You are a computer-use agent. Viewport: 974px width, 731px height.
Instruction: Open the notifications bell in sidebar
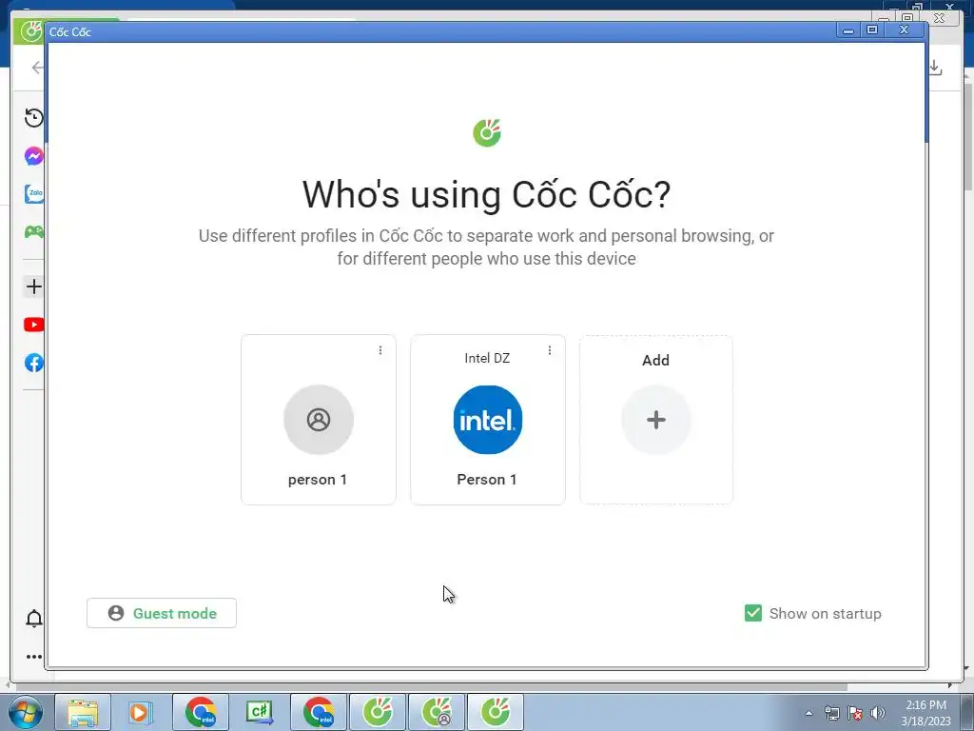pos(33,619)
